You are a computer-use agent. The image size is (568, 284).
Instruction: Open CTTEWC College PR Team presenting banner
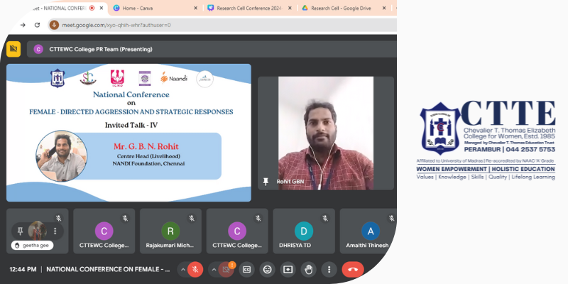tap(212, 49)
